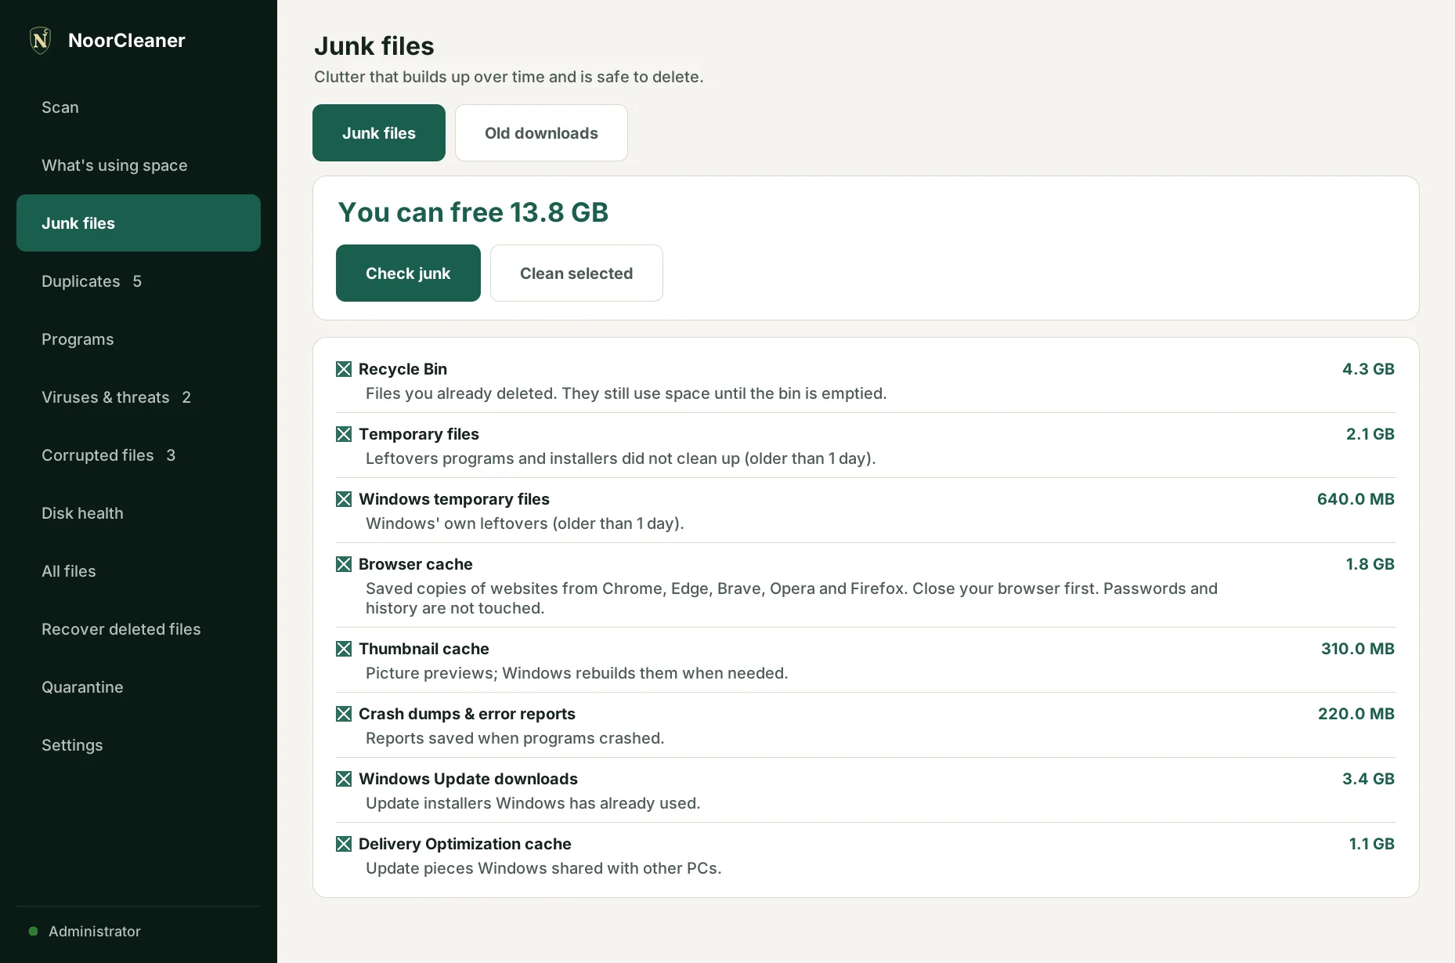Open the Duplicates section
The image size is (1455, 963).
coord(139,281)
